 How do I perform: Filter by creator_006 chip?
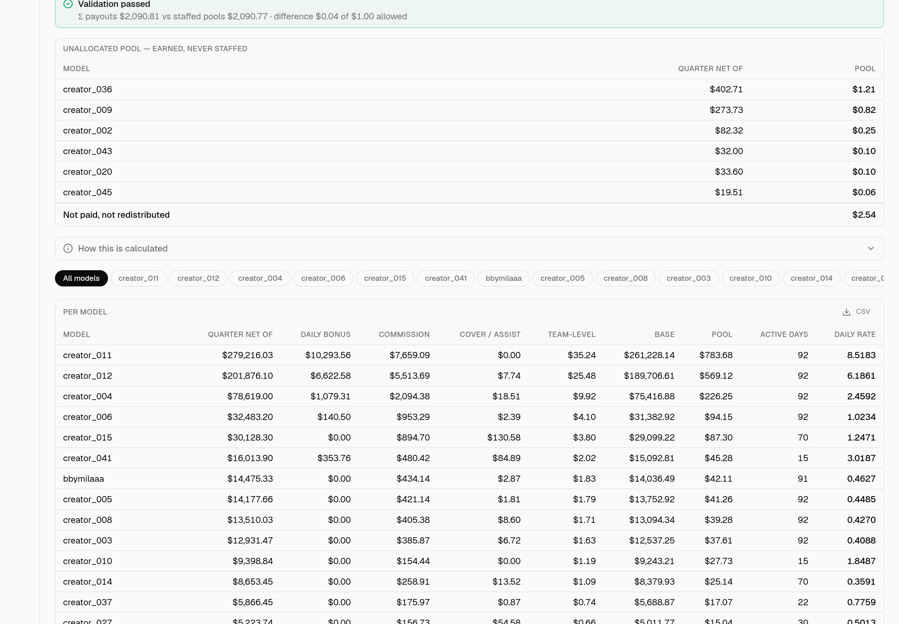323,278
